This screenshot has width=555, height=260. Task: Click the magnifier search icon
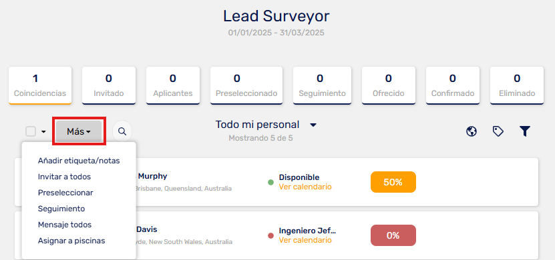tap(122, 131)
